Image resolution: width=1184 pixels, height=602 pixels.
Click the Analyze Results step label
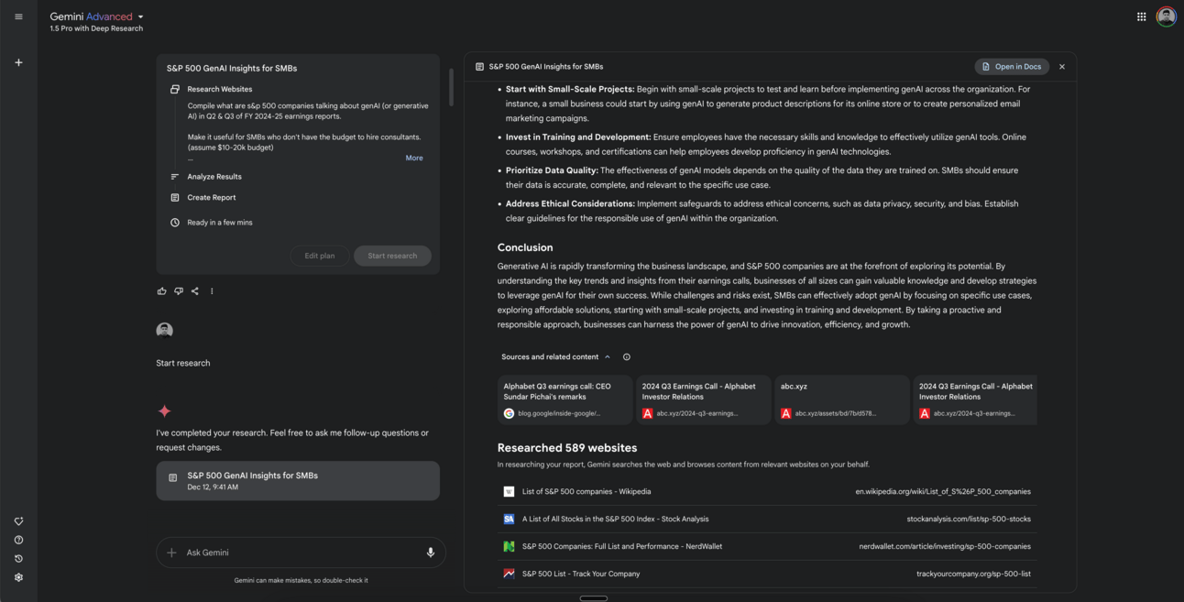click(x=214, y=177)
